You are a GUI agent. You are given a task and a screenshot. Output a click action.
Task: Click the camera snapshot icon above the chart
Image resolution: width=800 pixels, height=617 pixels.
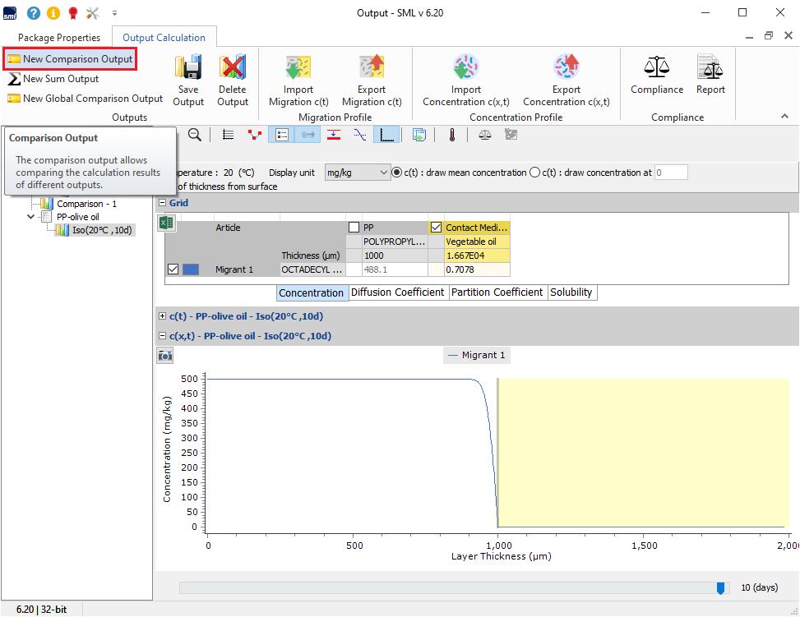pos(165,355)
